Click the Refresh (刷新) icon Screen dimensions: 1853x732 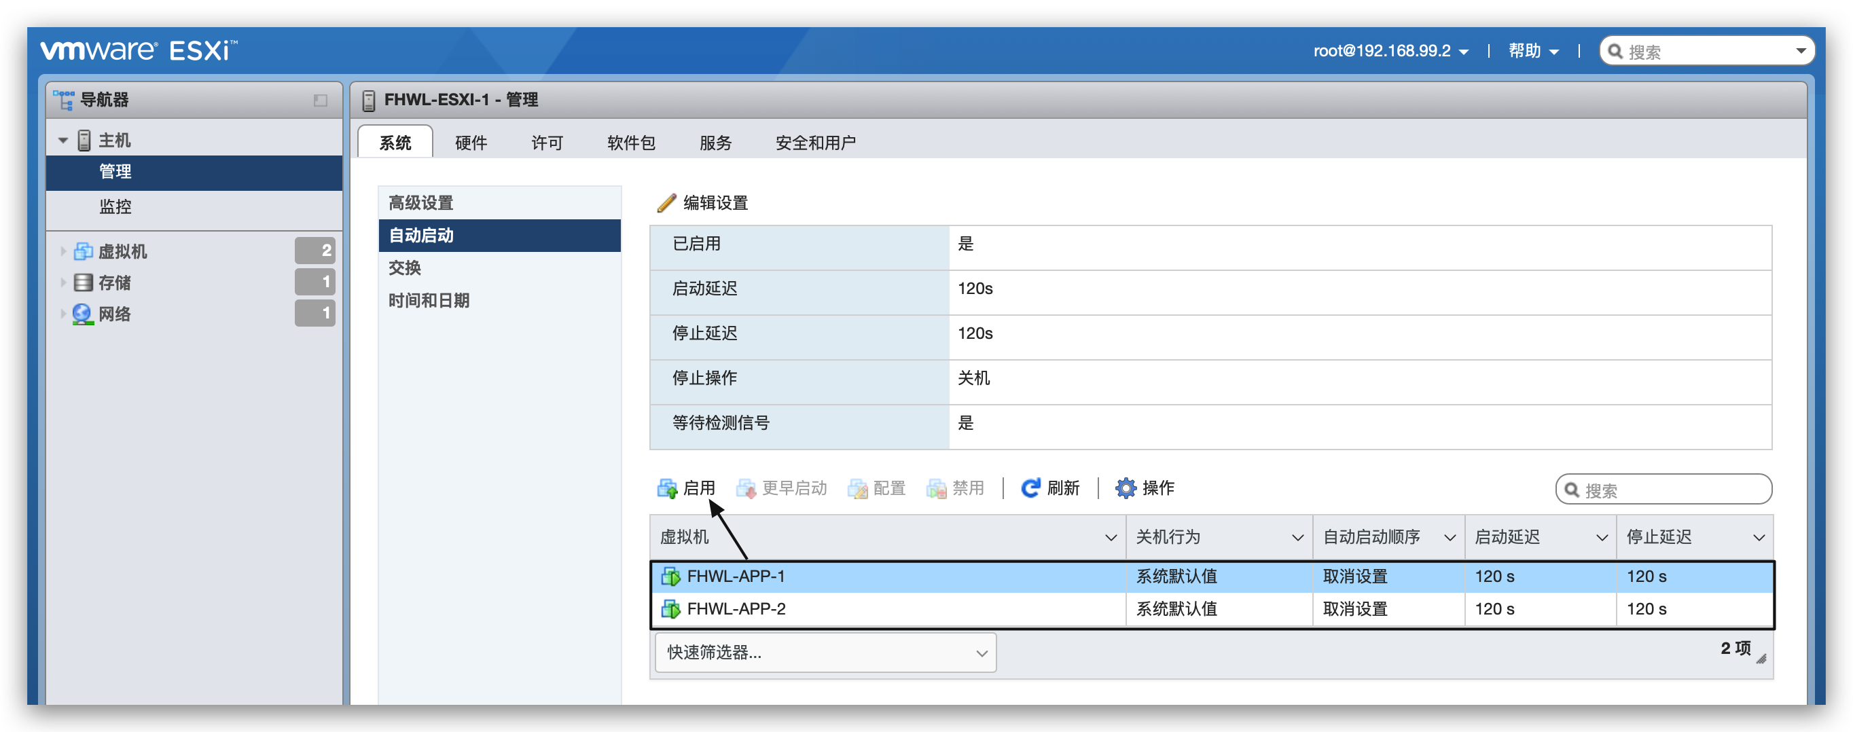point(1030,488)
